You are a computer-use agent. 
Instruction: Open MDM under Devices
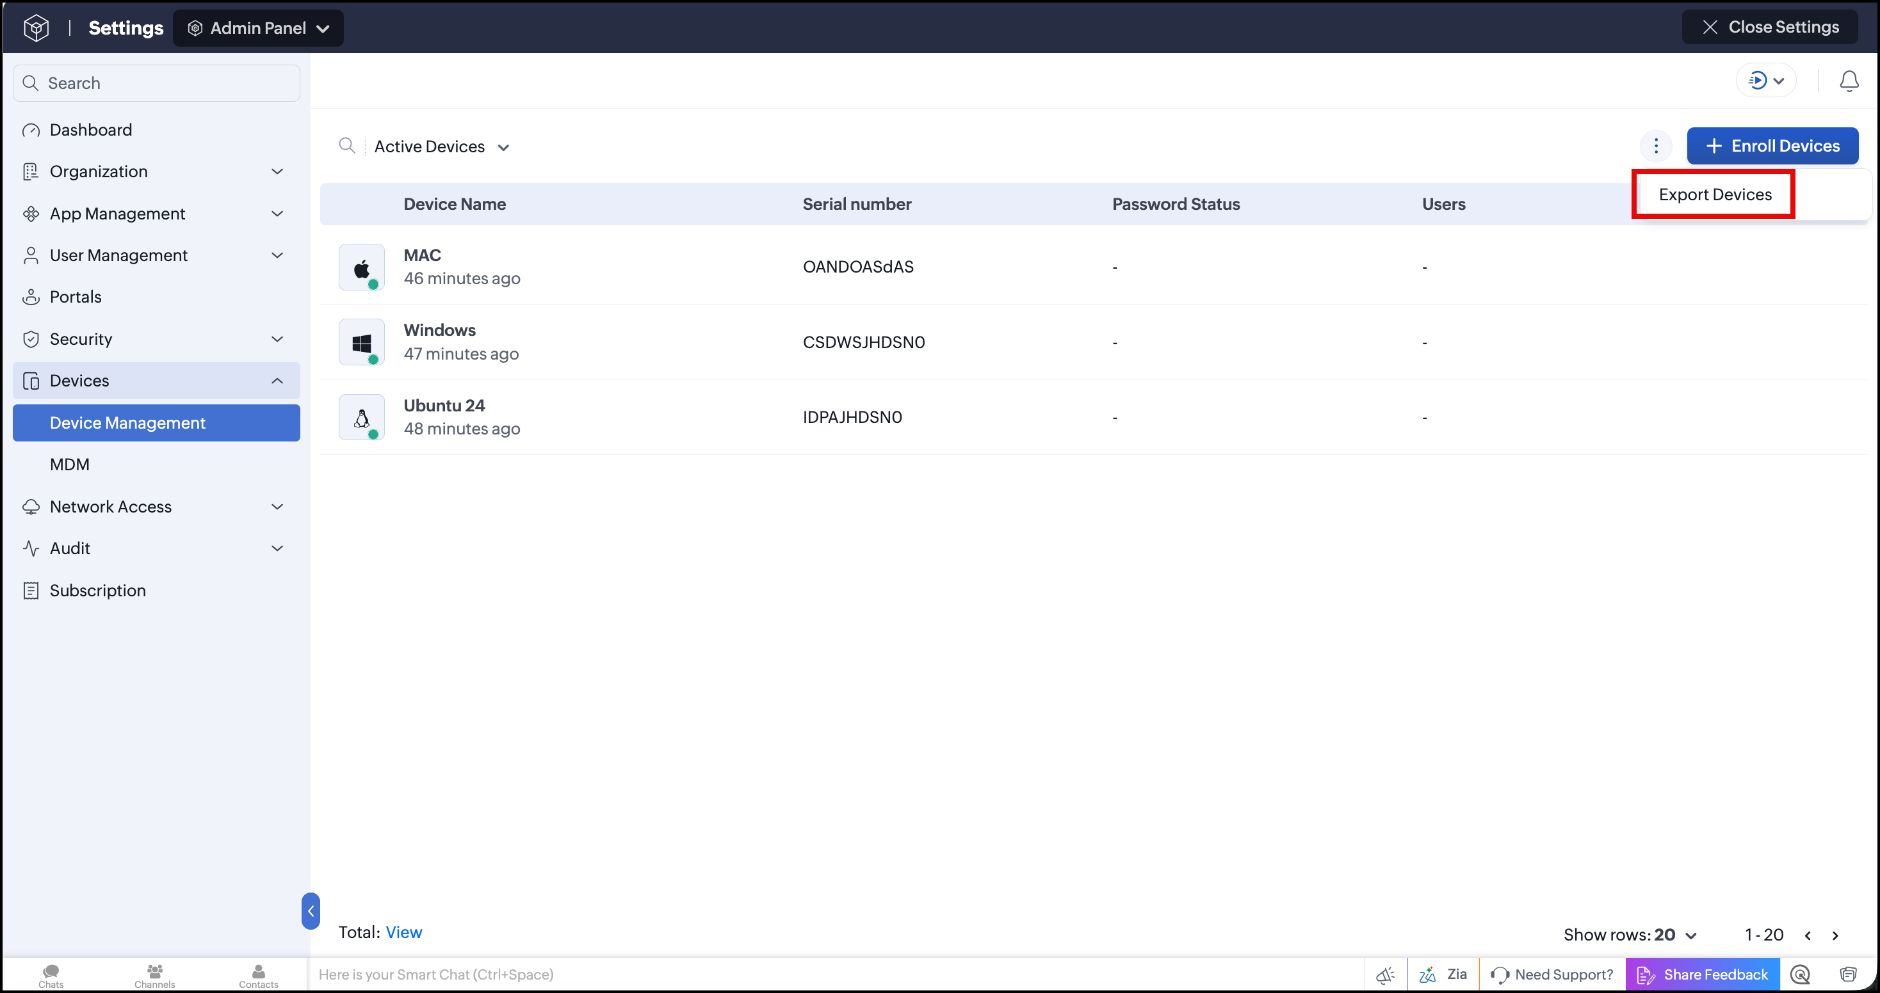coord(69,465)
